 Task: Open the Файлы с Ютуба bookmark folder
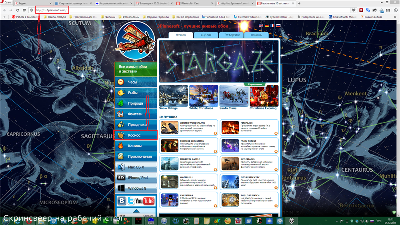click(54, 17)
